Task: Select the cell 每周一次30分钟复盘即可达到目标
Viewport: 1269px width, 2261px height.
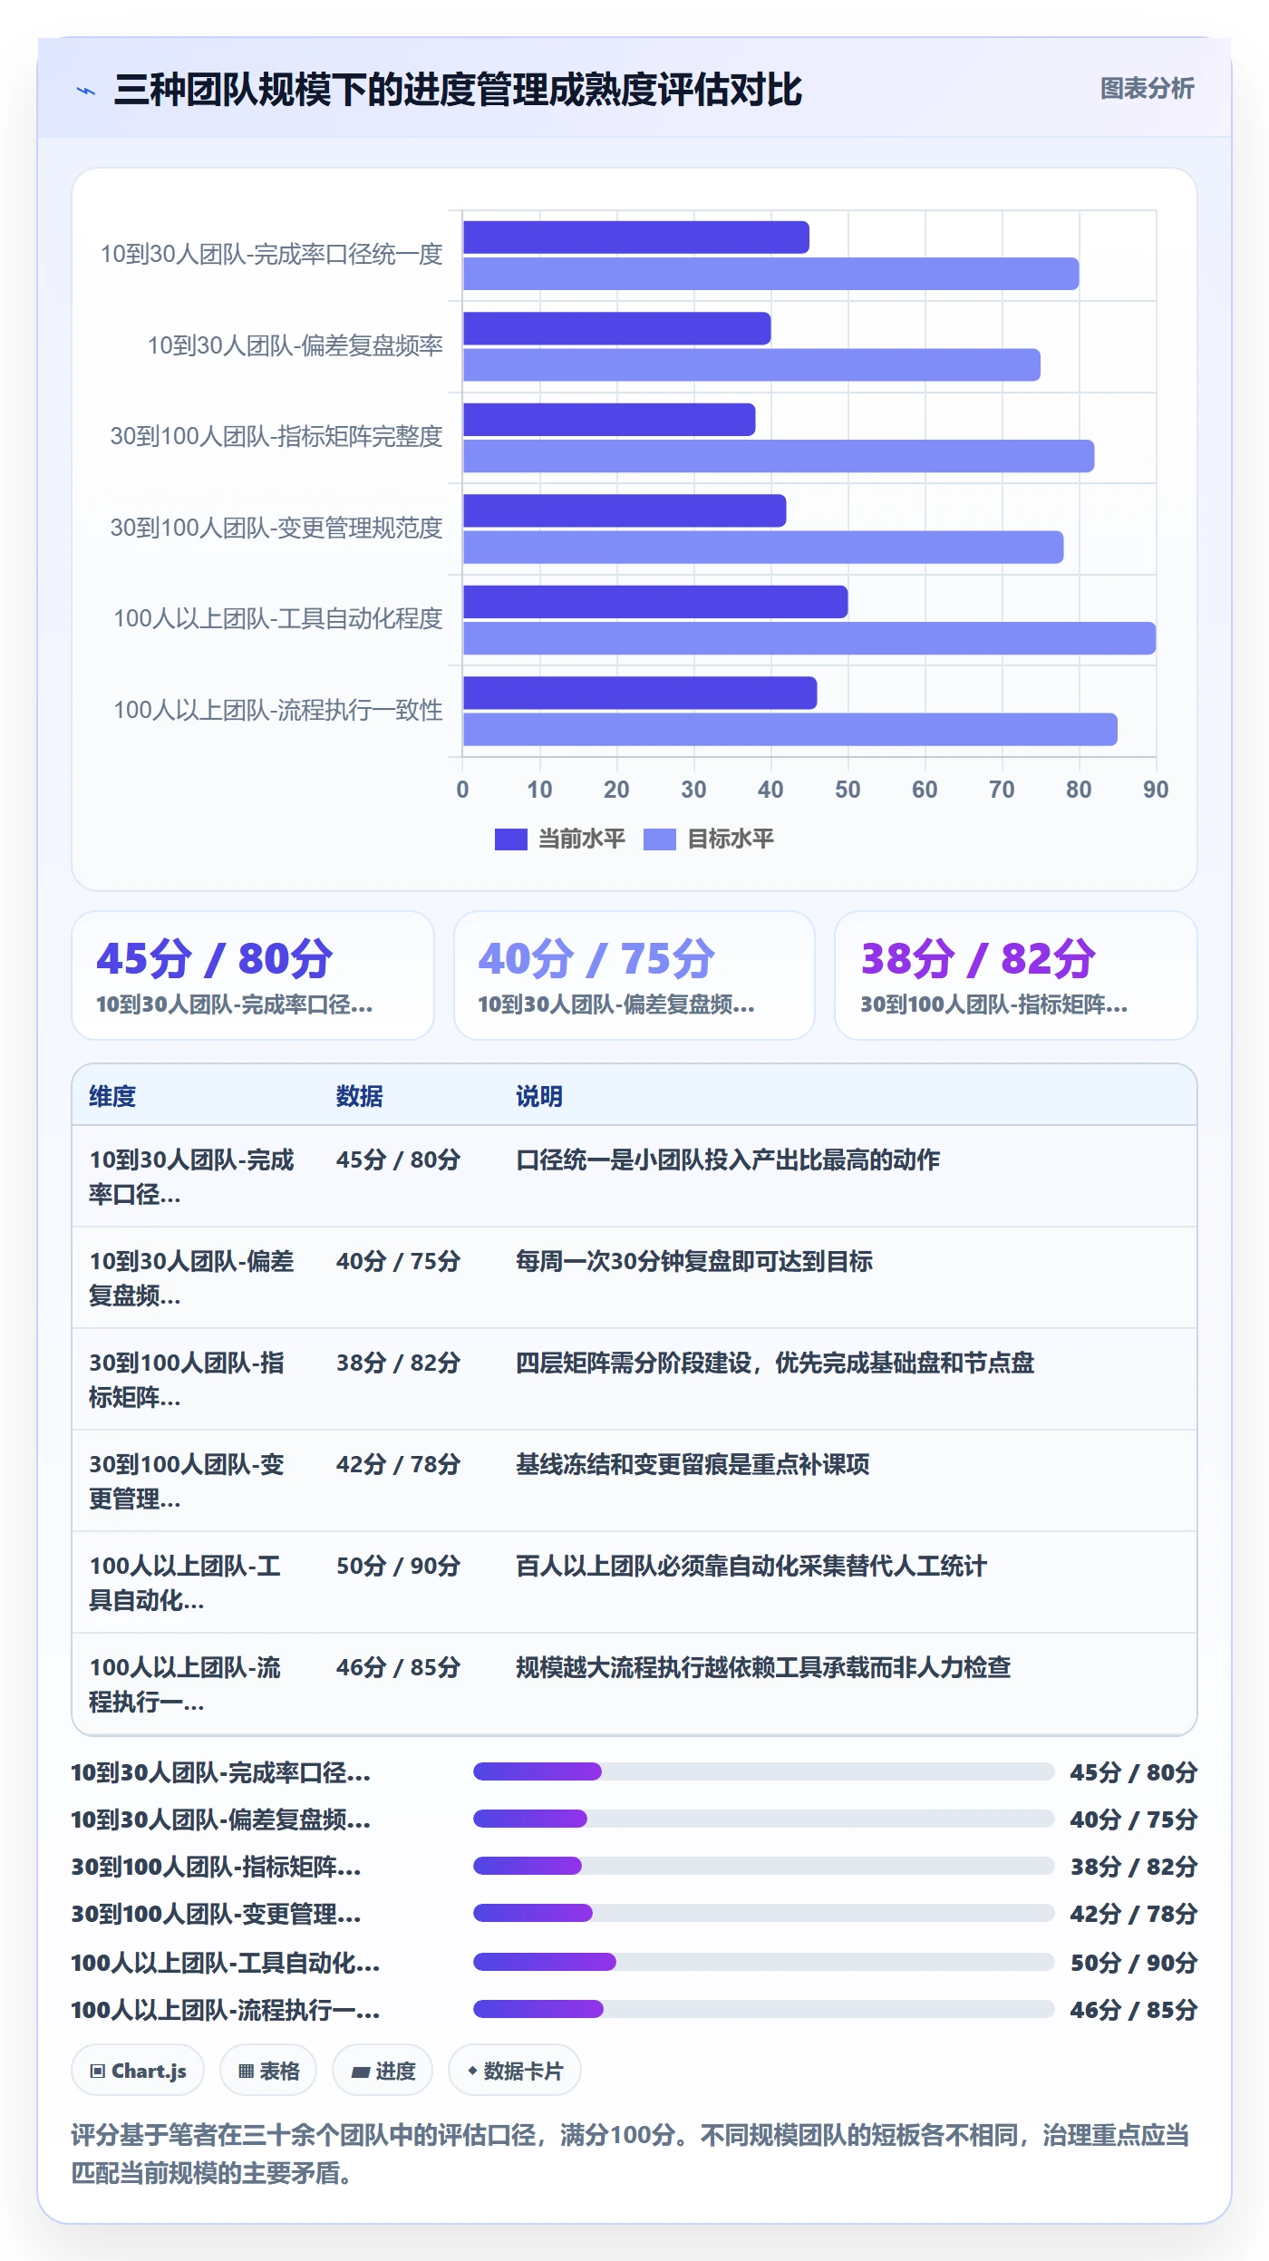Action: point(694,1261)
